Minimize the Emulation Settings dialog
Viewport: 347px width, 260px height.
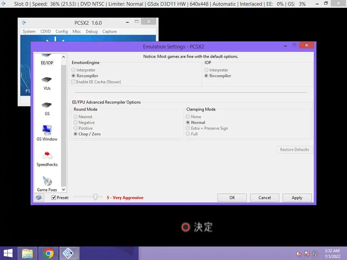285,46
